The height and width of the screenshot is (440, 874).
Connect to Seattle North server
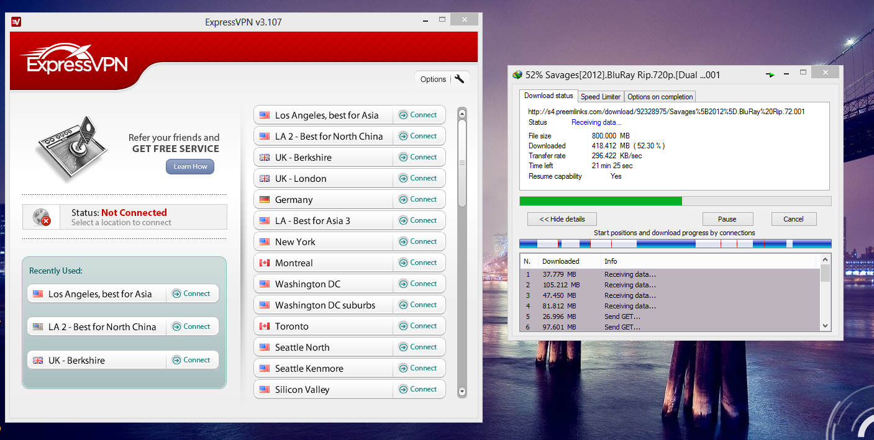pyautogui.click(x=419, y=347)
